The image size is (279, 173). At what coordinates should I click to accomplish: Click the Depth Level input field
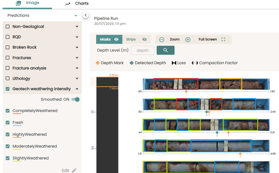tap(142, 50)
